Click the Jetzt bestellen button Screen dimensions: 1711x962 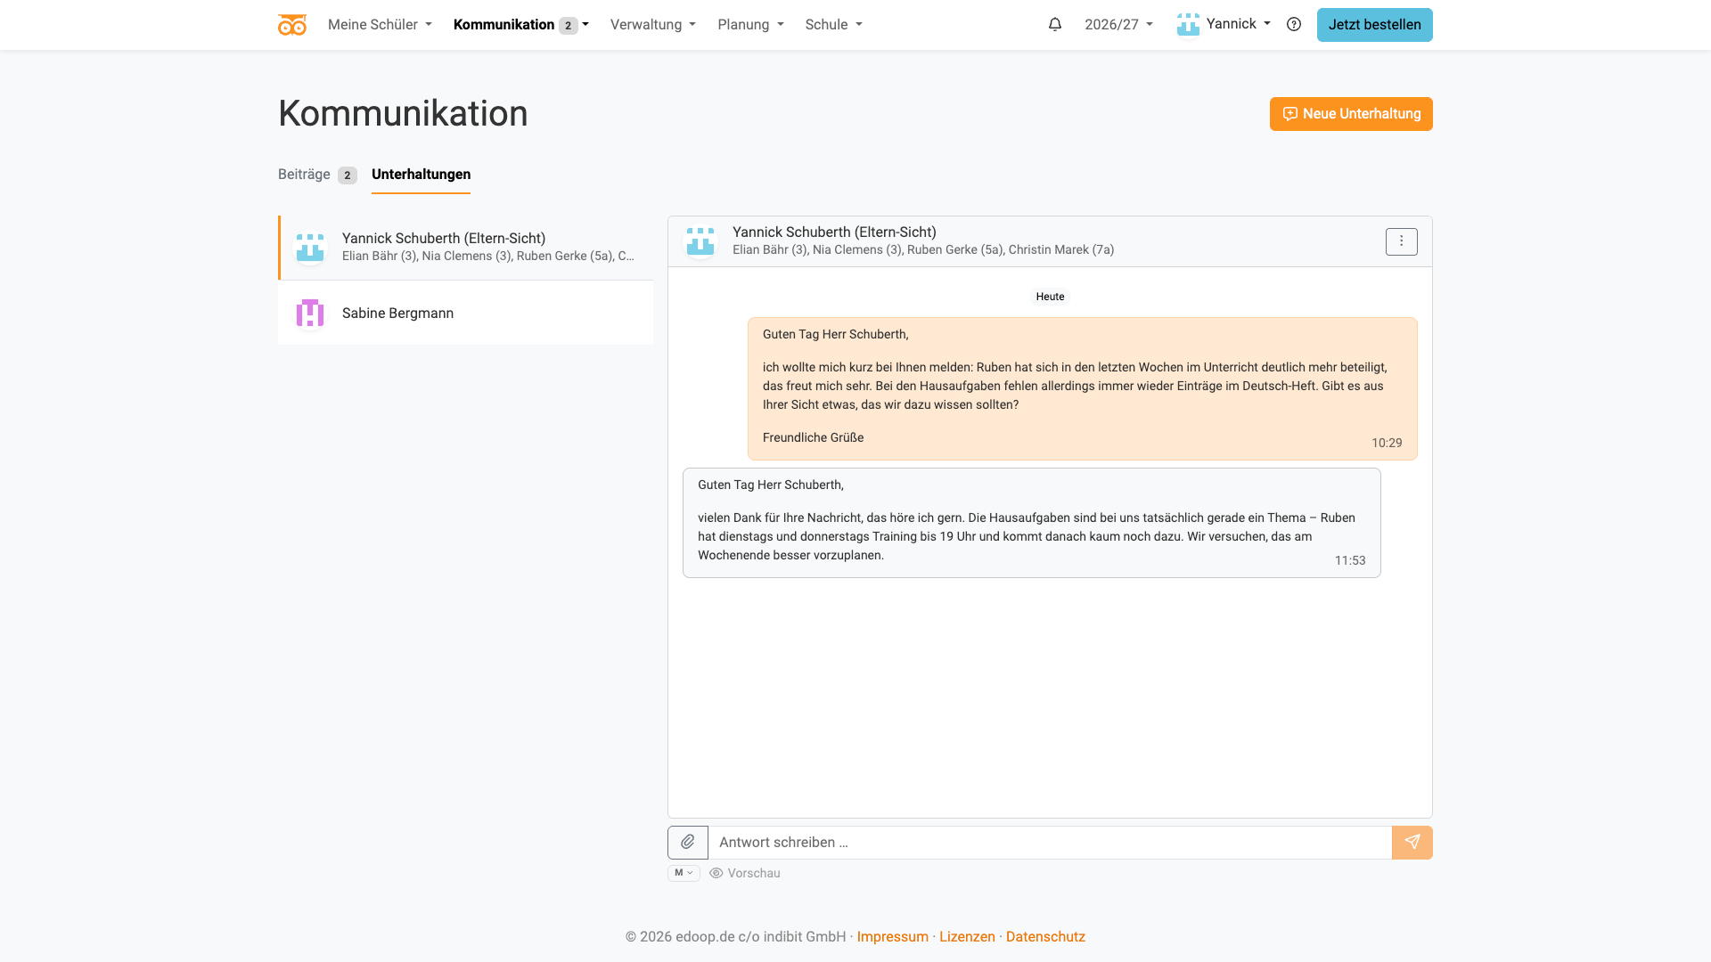coord(1374,25)
